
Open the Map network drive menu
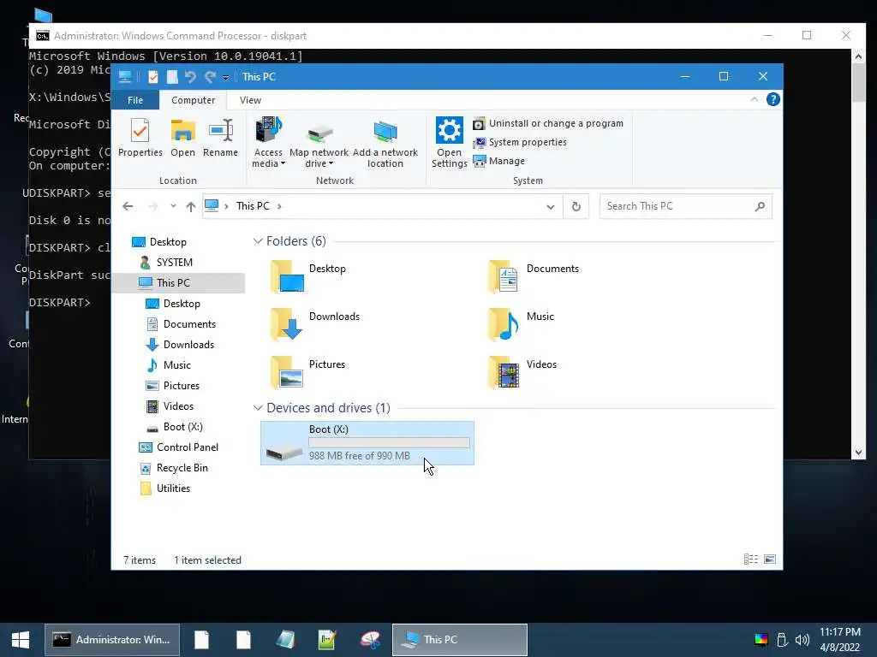[x=319, y=143]
